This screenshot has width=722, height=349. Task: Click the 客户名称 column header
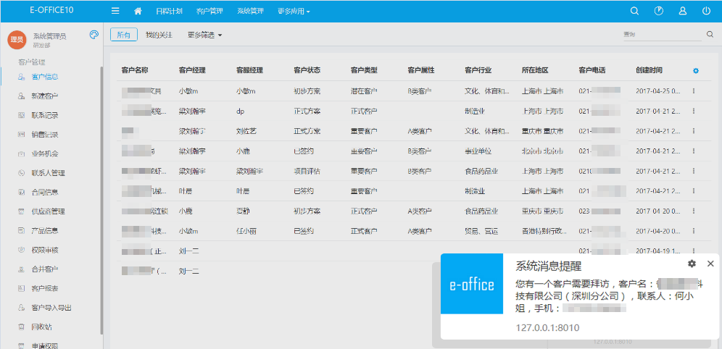(x=135, y=71)
